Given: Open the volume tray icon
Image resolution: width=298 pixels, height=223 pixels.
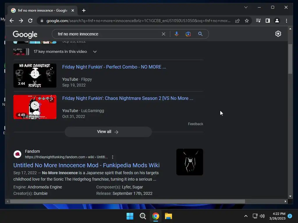Looking at the screenshot, I should [x=262, y=216].
